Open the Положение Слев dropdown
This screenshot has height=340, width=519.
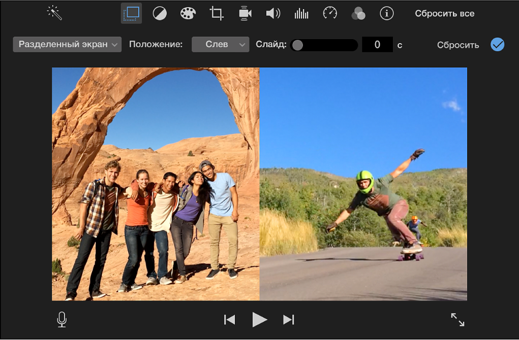pyautogui.click(x=220, y=45)
